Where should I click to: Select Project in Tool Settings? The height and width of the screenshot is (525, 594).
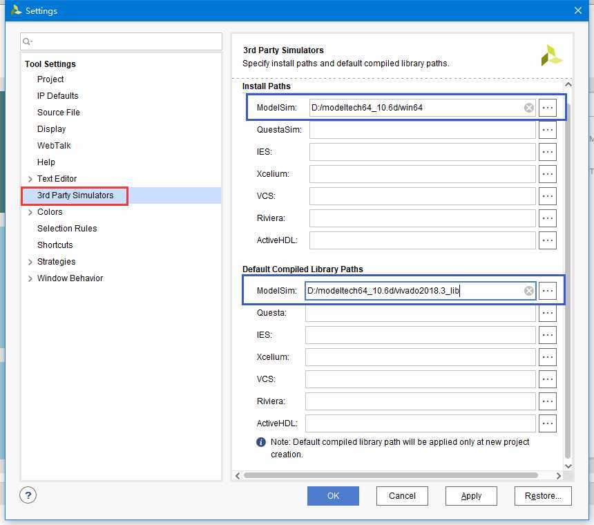tap(50, 79)
